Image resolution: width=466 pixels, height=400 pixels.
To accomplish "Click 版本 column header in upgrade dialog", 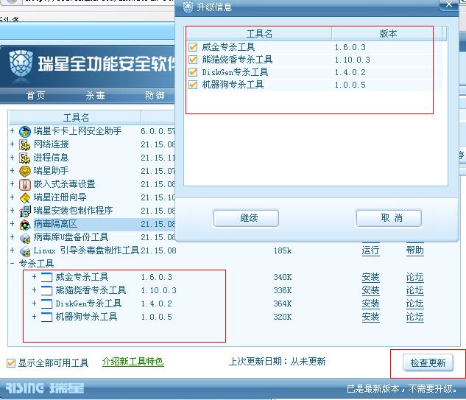I will (388, 34).
